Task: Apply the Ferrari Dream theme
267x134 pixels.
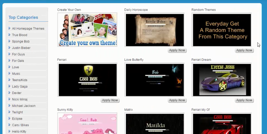Action: point(244,100)
